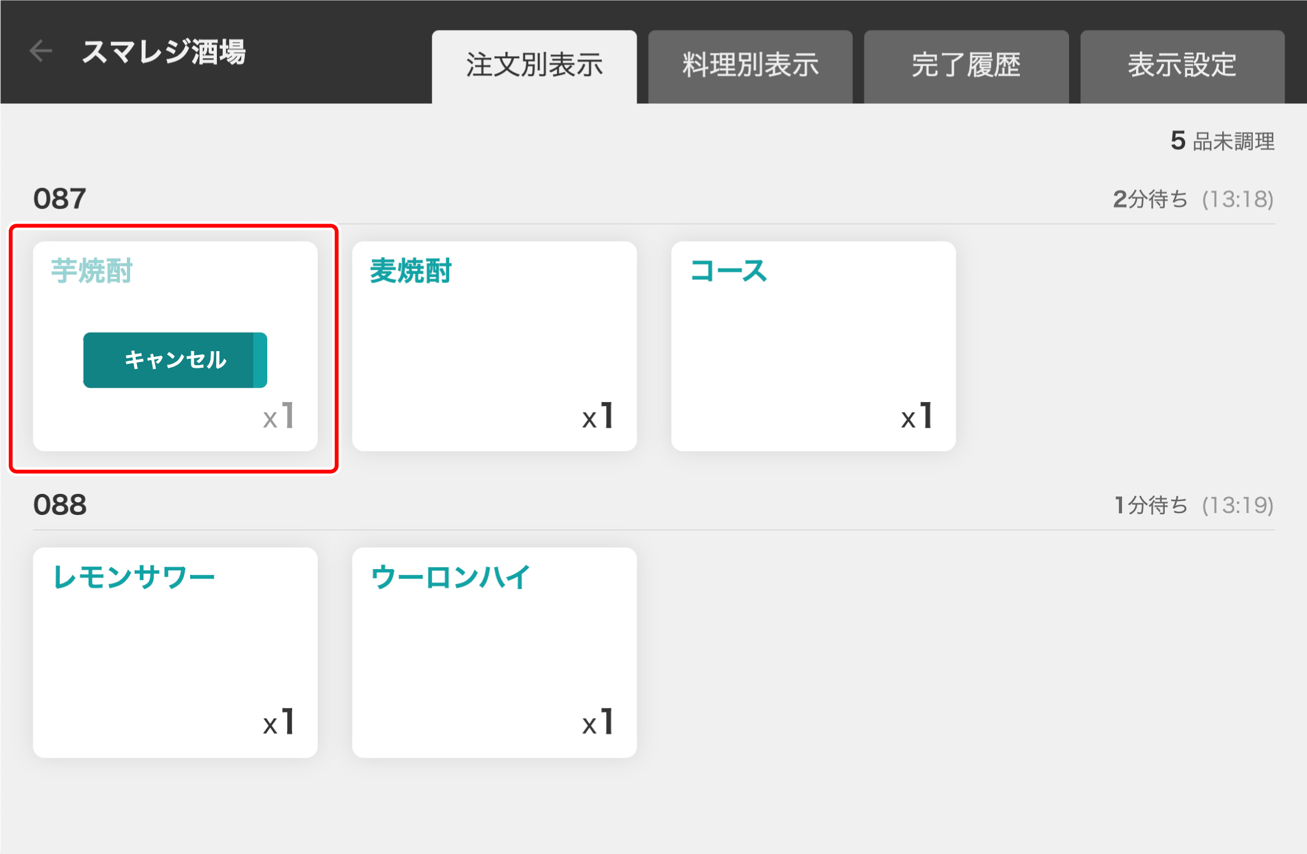Open the 料理別表示 tab
Viewport: 1307px width, 854px height.
click(x=750, y=66)
